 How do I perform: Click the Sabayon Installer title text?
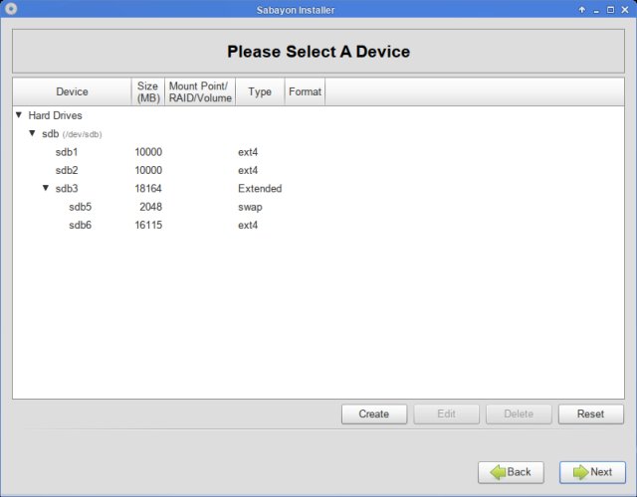click(x=296, y=10)
